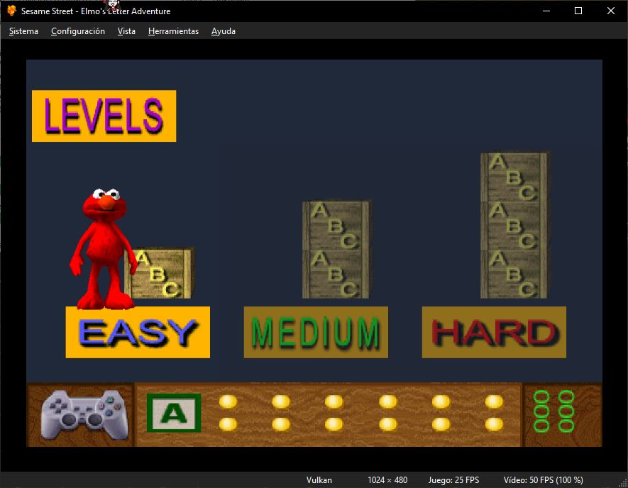The image size is (628, 488).
Task: Select the MEDIUM level button
Action: pyautogui.click(x=316, y=332)
